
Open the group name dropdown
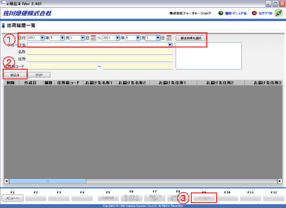pyautogui.click(x=170, y=44)
